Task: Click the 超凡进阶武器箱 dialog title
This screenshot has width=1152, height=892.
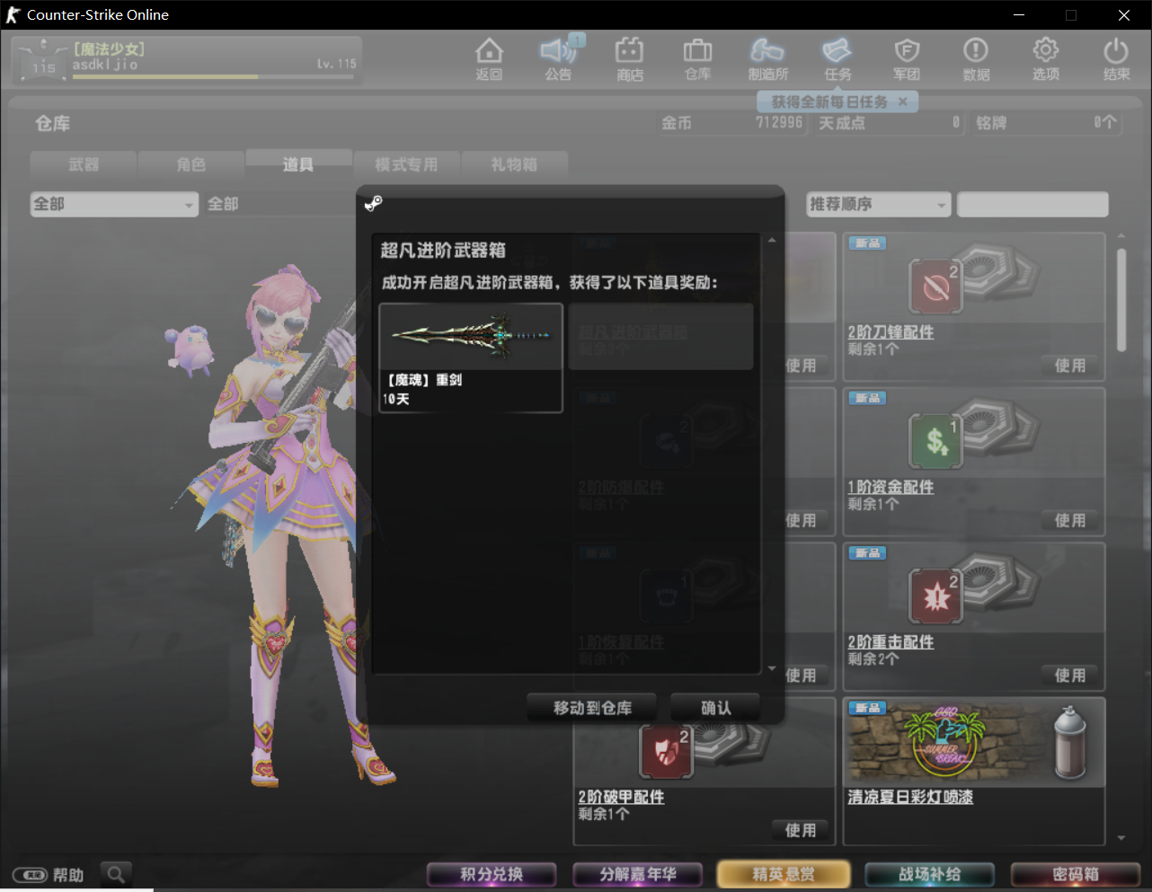Action: tap(443, 251)
